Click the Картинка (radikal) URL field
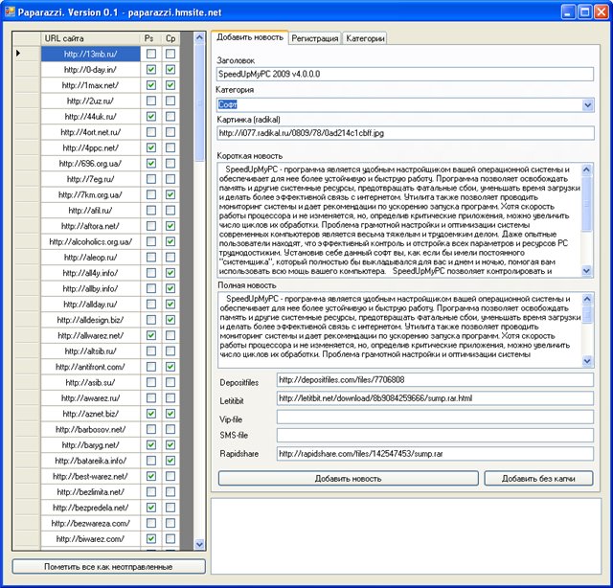 click(405, 133)
